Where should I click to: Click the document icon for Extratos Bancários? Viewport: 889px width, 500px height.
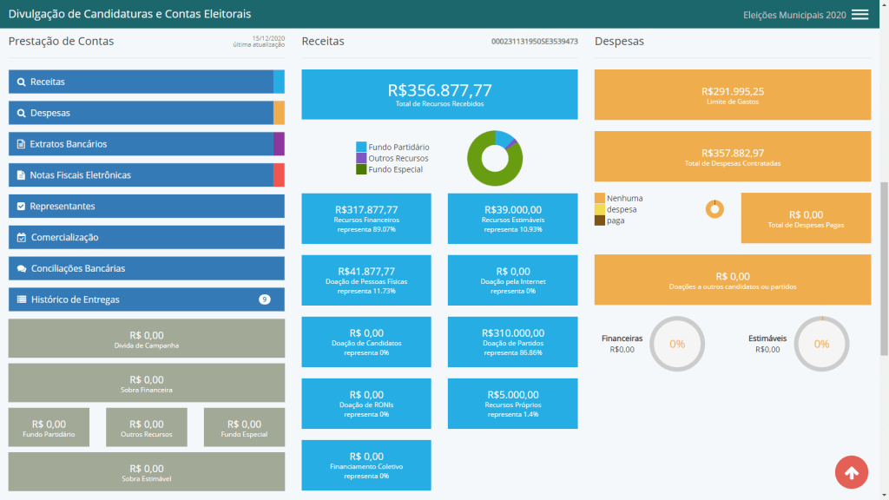21,144
